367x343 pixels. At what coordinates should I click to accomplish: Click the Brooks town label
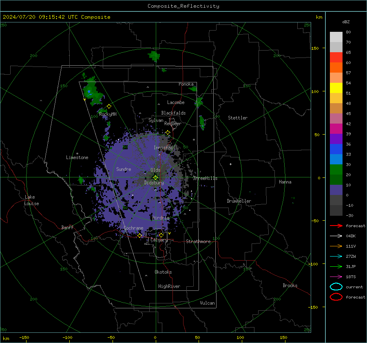pos(290,285)
